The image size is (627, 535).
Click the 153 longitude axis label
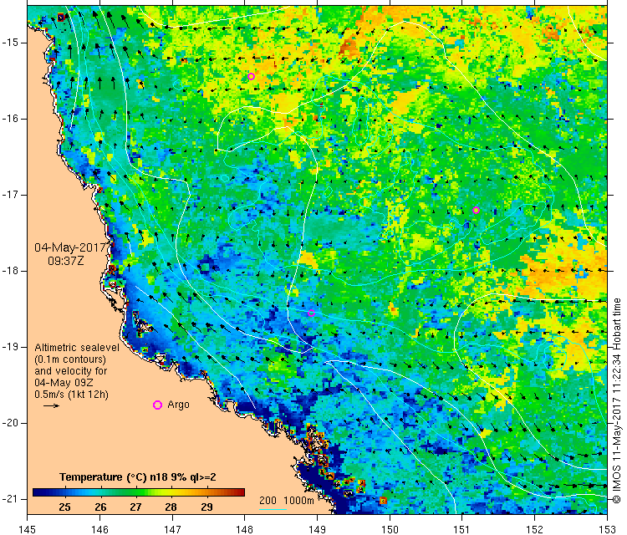(608, 529)
